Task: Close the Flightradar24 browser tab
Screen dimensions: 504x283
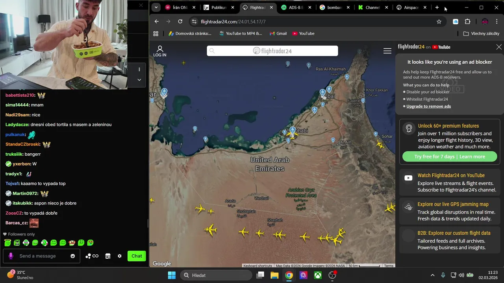Action: [271, 7]
